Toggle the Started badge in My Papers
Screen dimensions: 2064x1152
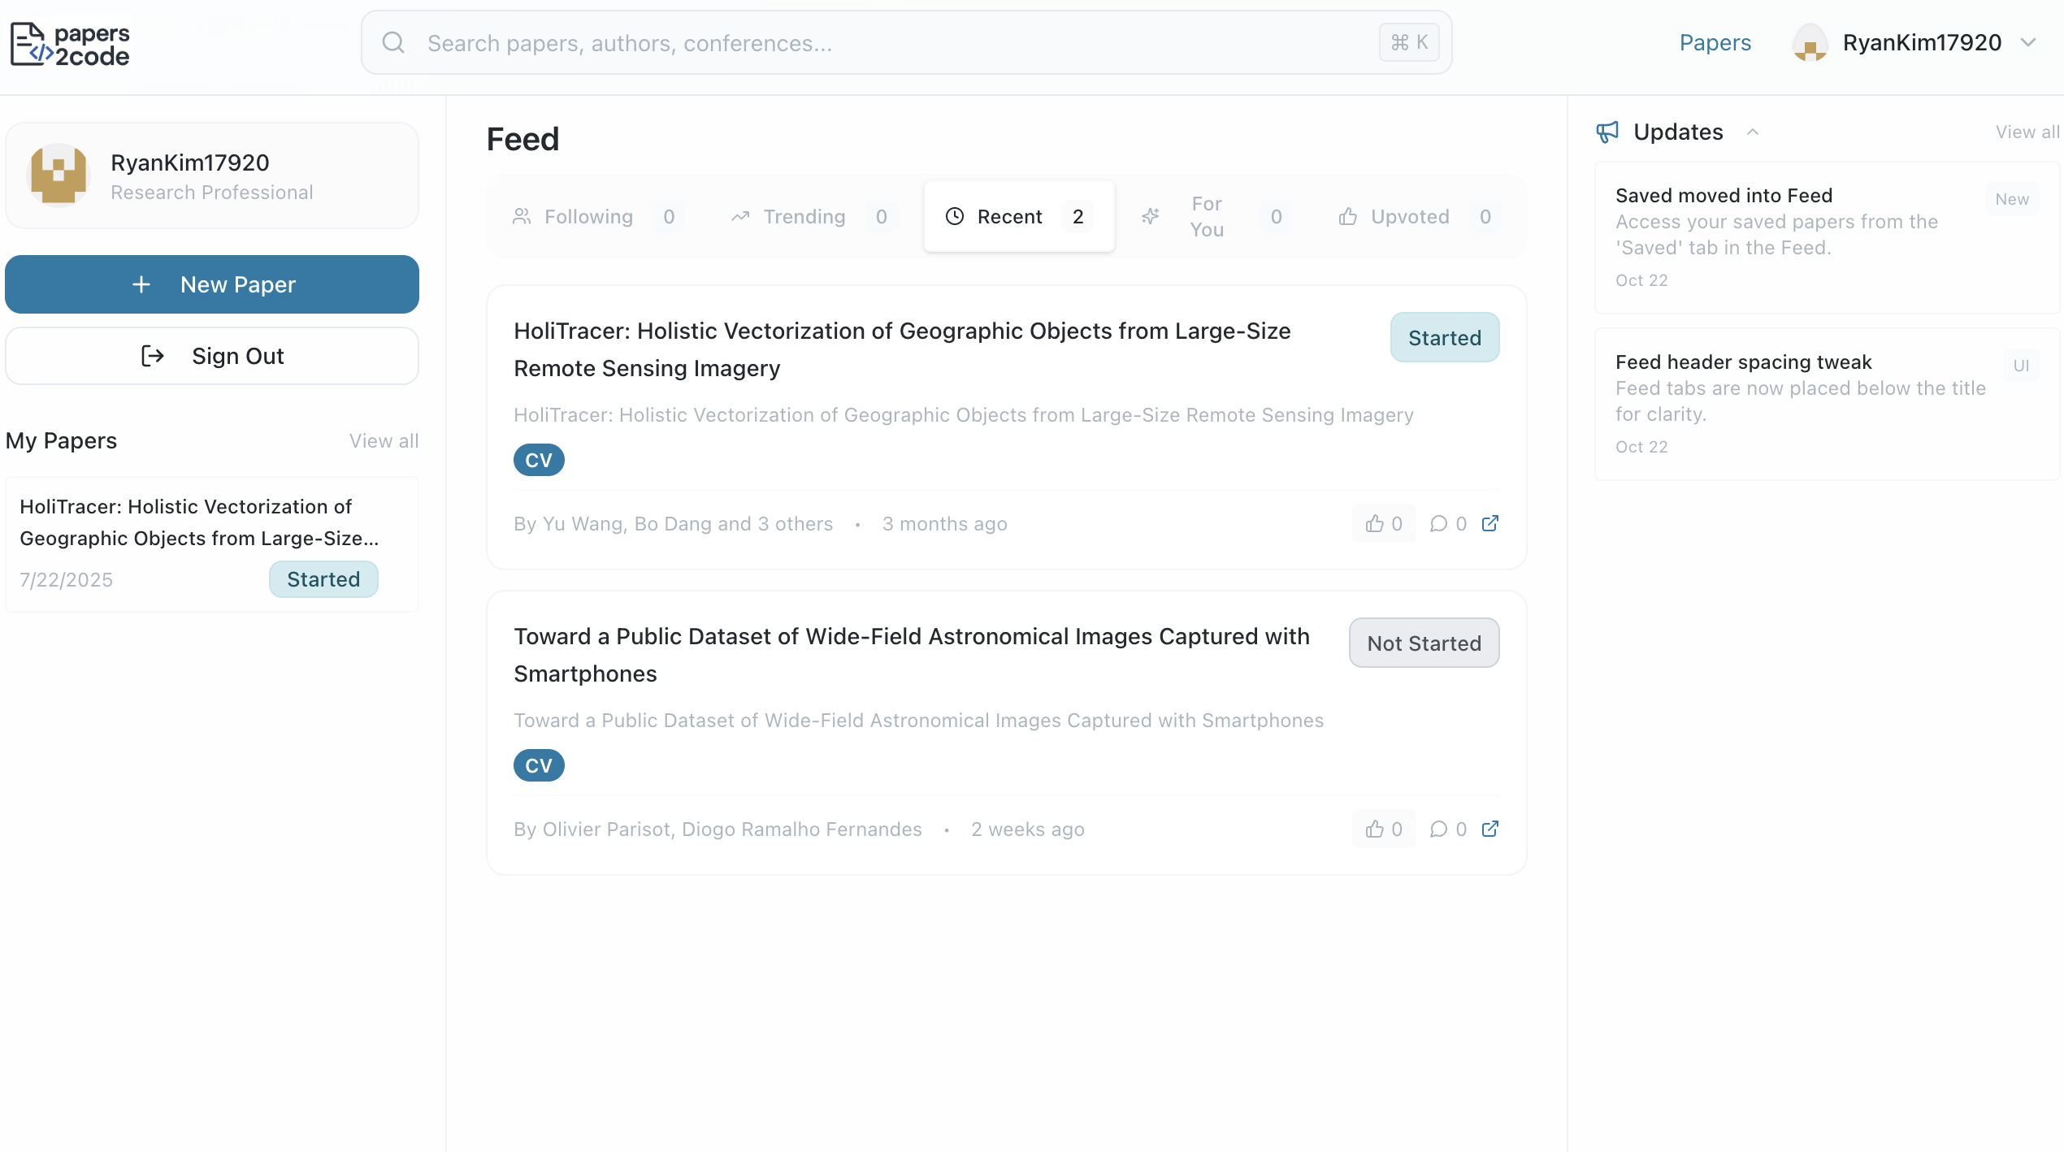click(323, 579)
